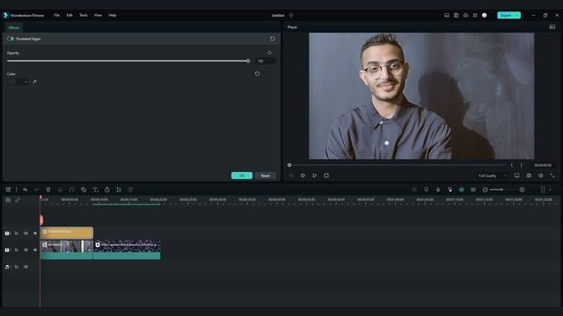Screen dimensions: 563x316
Task: Toggle the auto ripple link icon
Action: click(x=18, y=200)
